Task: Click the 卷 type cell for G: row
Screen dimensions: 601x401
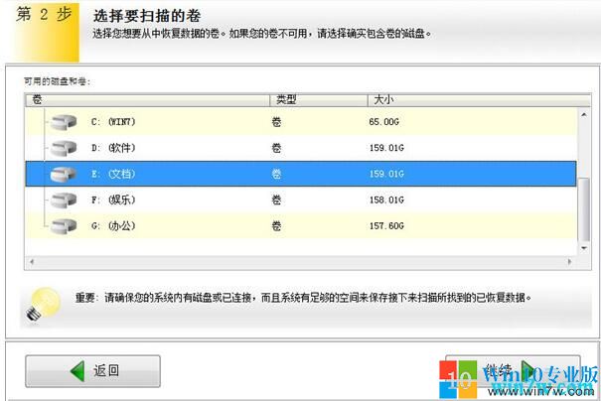Action: coord(276,226)
